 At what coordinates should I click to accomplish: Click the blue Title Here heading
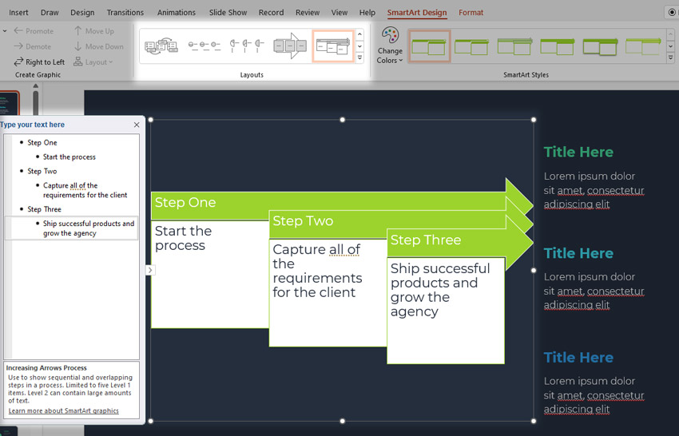tap(578, 358)
